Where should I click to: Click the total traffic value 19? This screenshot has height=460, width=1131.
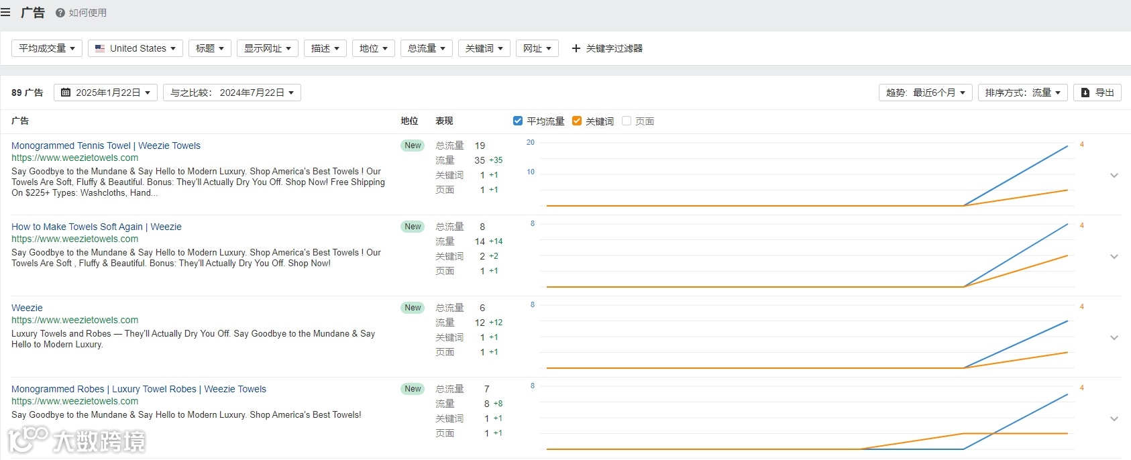[480, 146]
